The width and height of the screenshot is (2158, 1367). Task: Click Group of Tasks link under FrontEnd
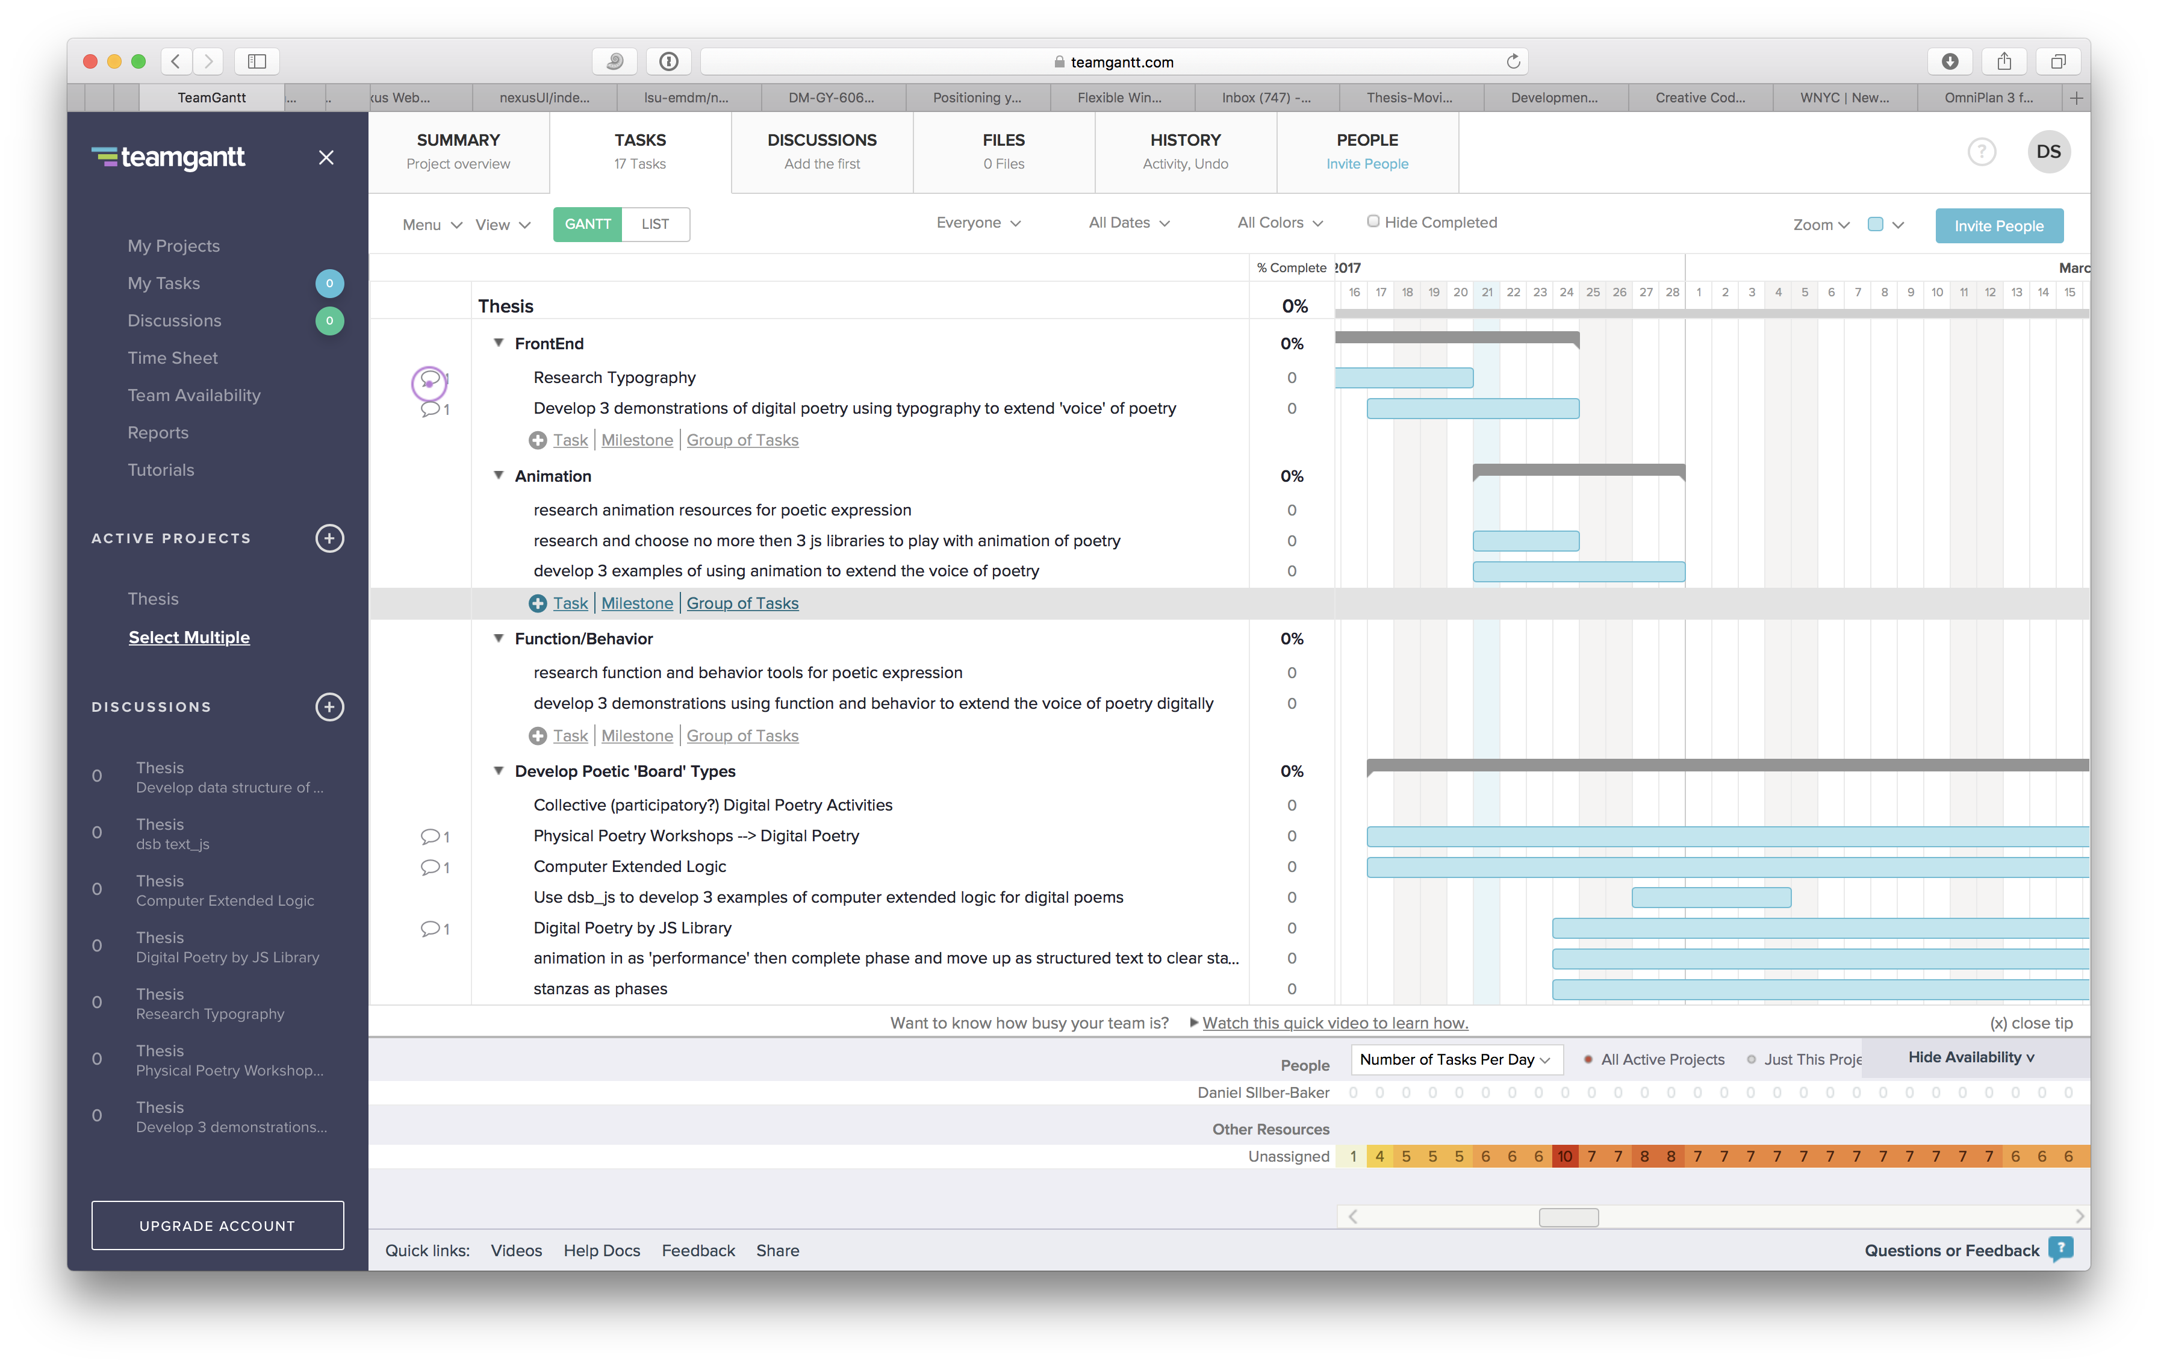742,440
